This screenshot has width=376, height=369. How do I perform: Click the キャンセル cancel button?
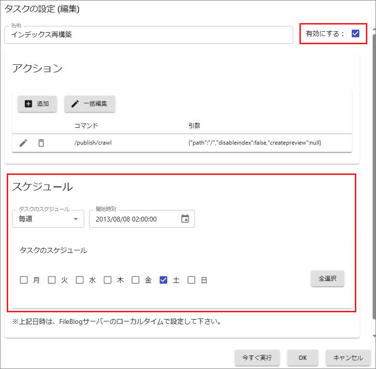pyautogui.click(x=348, y=357)
